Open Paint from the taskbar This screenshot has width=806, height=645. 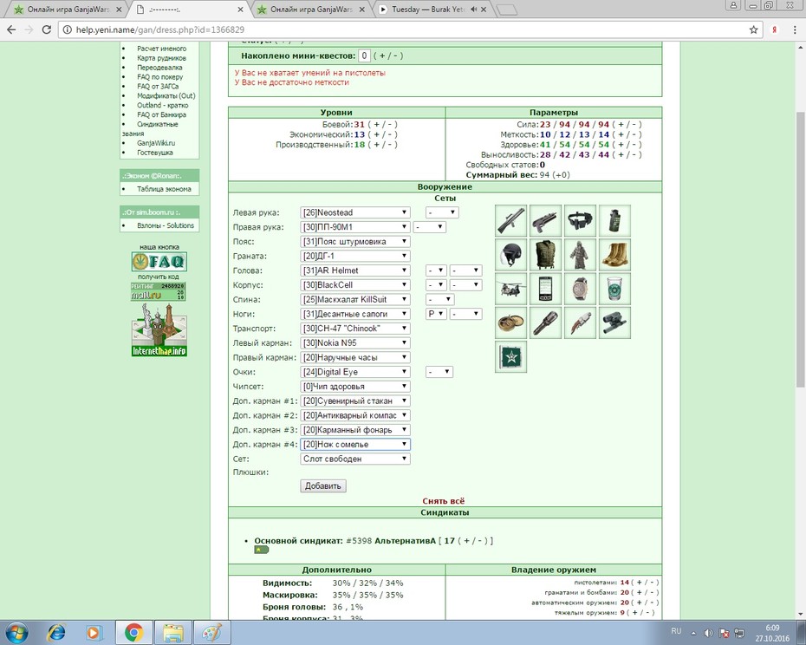pyautogui.click(x=211, y=632)
